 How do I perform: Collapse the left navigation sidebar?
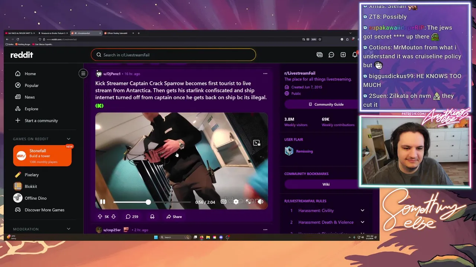point(83,73)
